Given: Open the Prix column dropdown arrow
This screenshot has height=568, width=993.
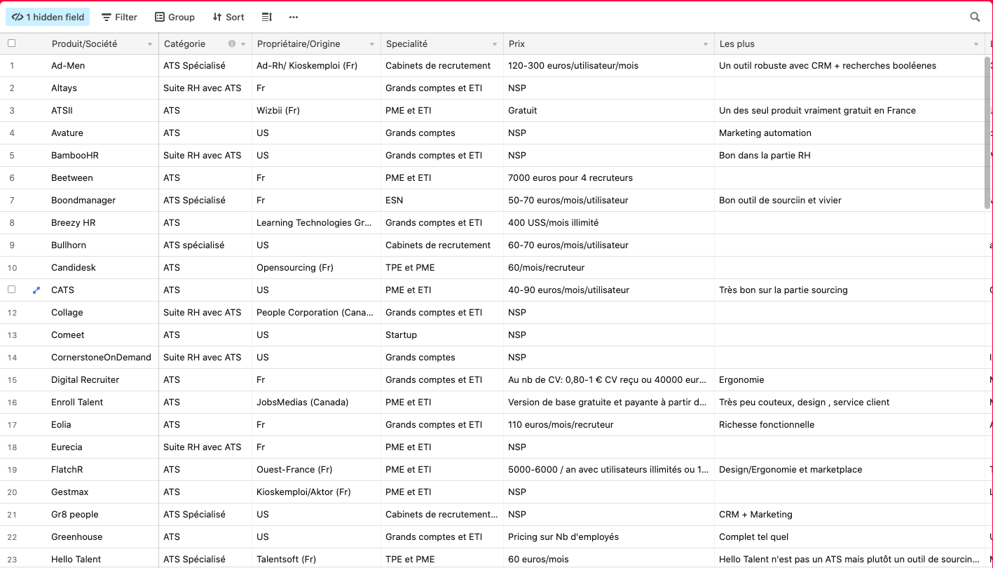Looking at the screenshot, I should coord(706,44).
